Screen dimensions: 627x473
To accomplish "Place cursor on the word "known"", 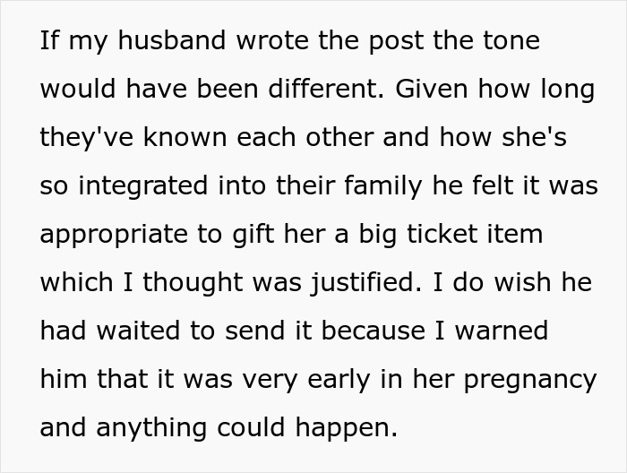I will point(185,138).
